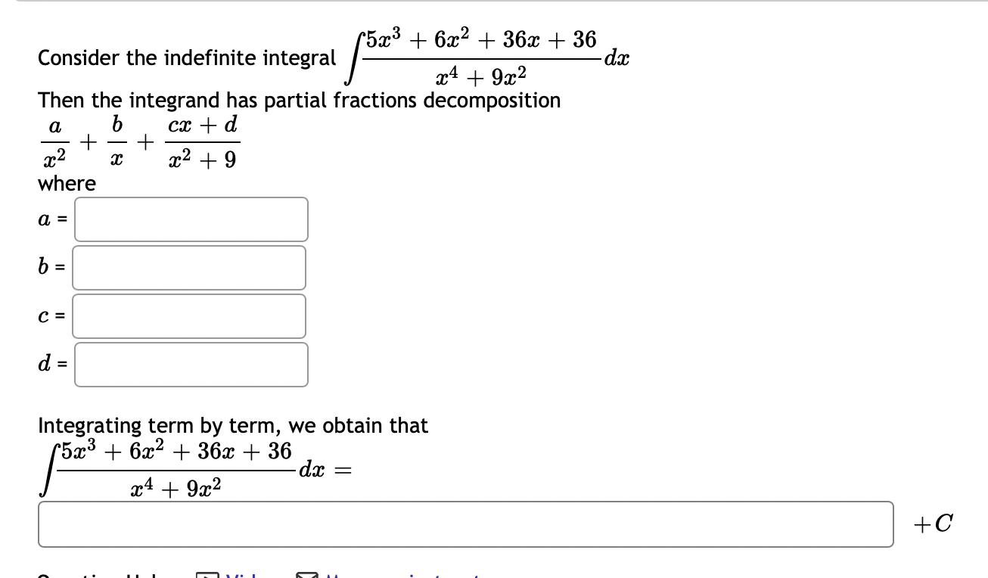
Task: Click inside the c = answer field
Action: 189,316
